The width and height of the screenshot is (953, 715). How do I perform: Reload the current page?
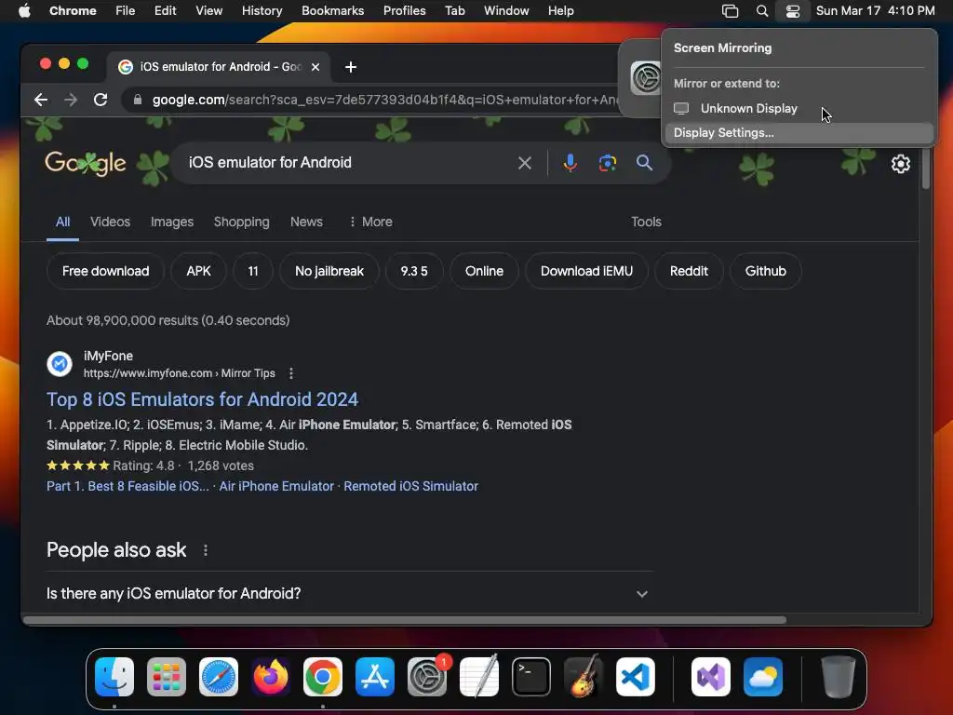[101, 100]
